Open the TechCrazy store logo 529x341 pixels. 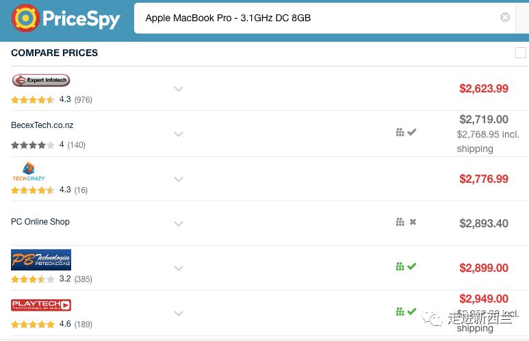(29, 171)
